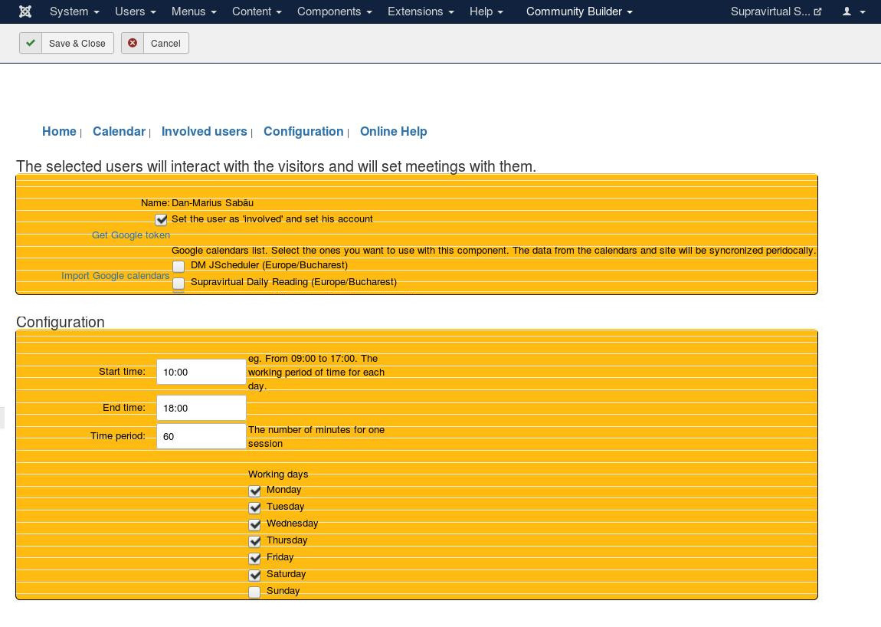Click the Working days label
Screen dimensions: 881x627
tap(278, 474)
